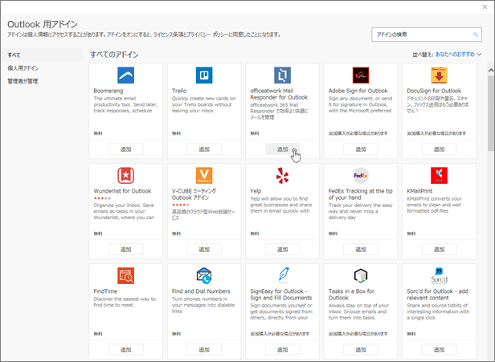The image size is (495, 362).
Task: Click the すべてのアドイン heading
Action: [x=114, y=55]
